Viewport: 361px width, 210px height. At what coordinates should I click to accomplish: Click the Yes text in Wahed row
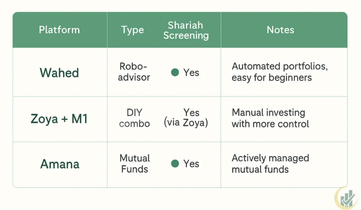(191, 72)
